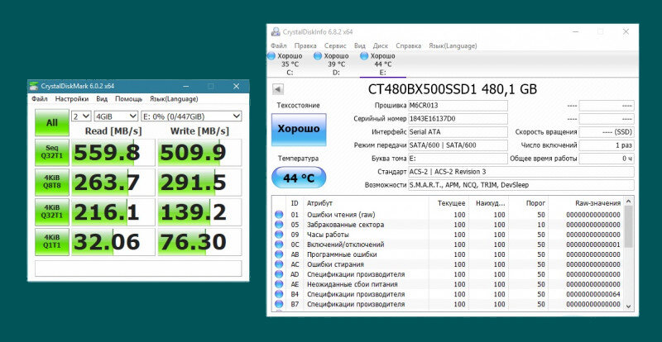This screenshot has width=662, height=342.
Task: Open Помощь menu in CrystalDiskMark
Action: [x=129, y=98]
